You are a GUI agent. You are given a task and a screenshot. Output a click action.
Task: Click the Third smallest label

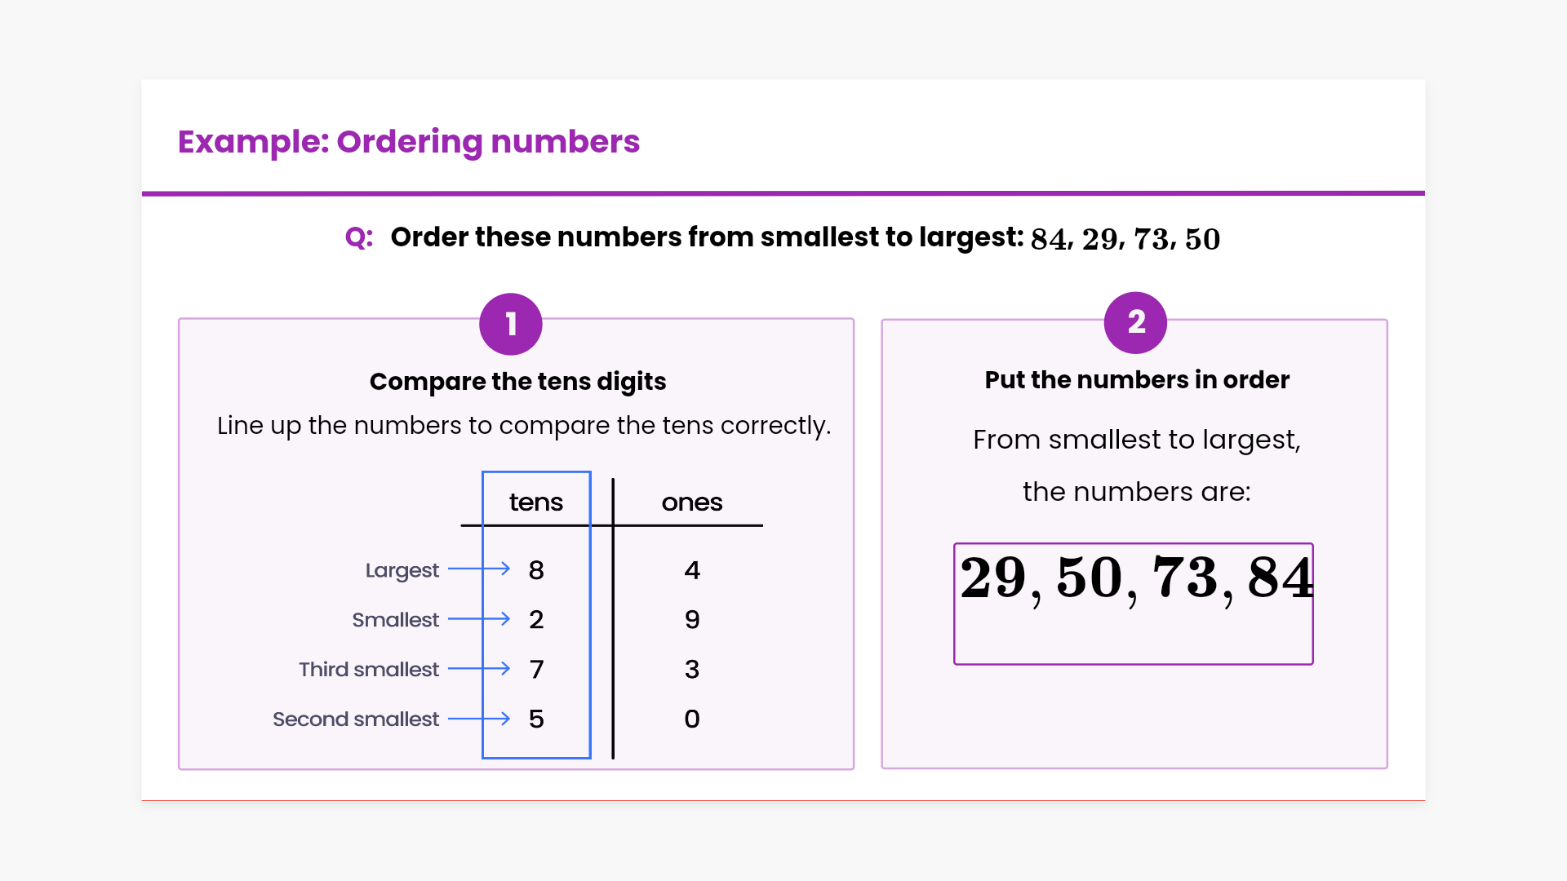368,669
